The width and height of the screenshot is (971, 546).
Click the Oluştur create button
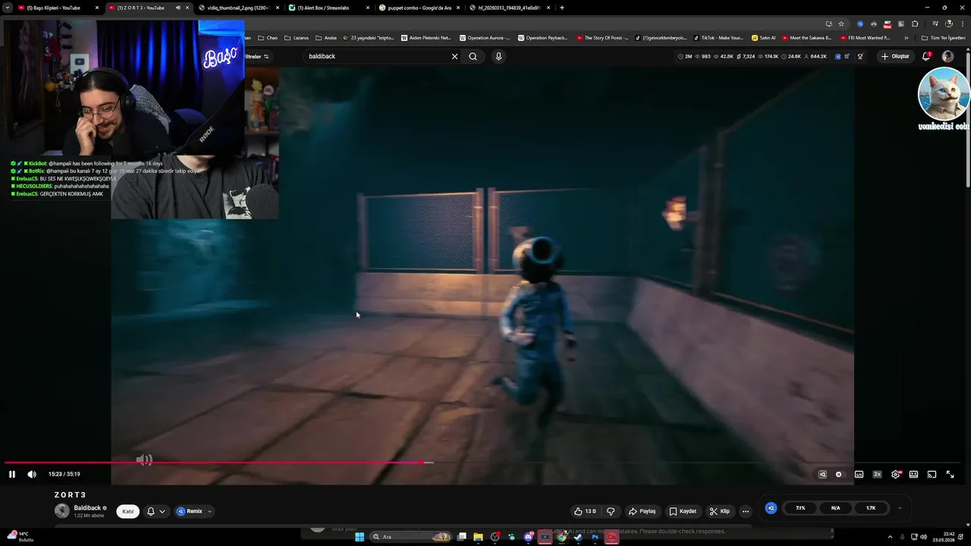point(895,56)
